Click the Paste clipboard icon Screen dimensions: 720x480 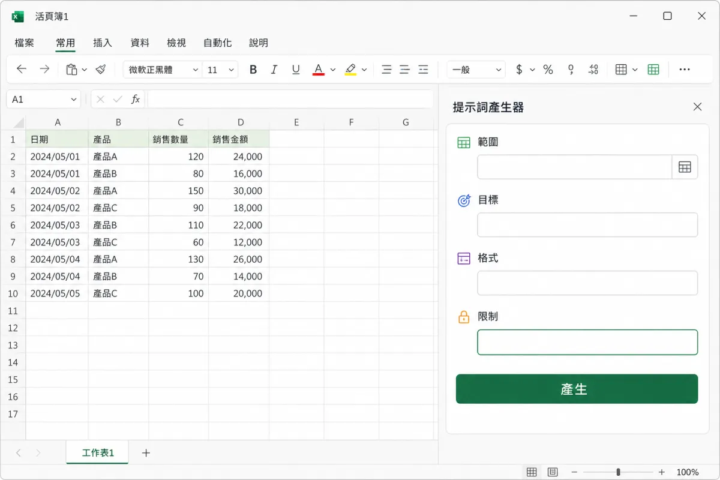[x=71, y=70]
